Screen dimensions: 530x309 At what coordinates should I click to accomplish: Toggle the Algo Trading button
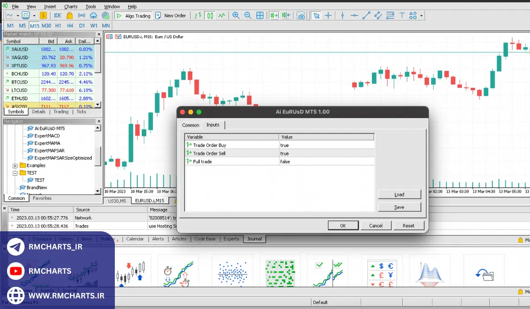pyautogui.click(x=133, y=15)
